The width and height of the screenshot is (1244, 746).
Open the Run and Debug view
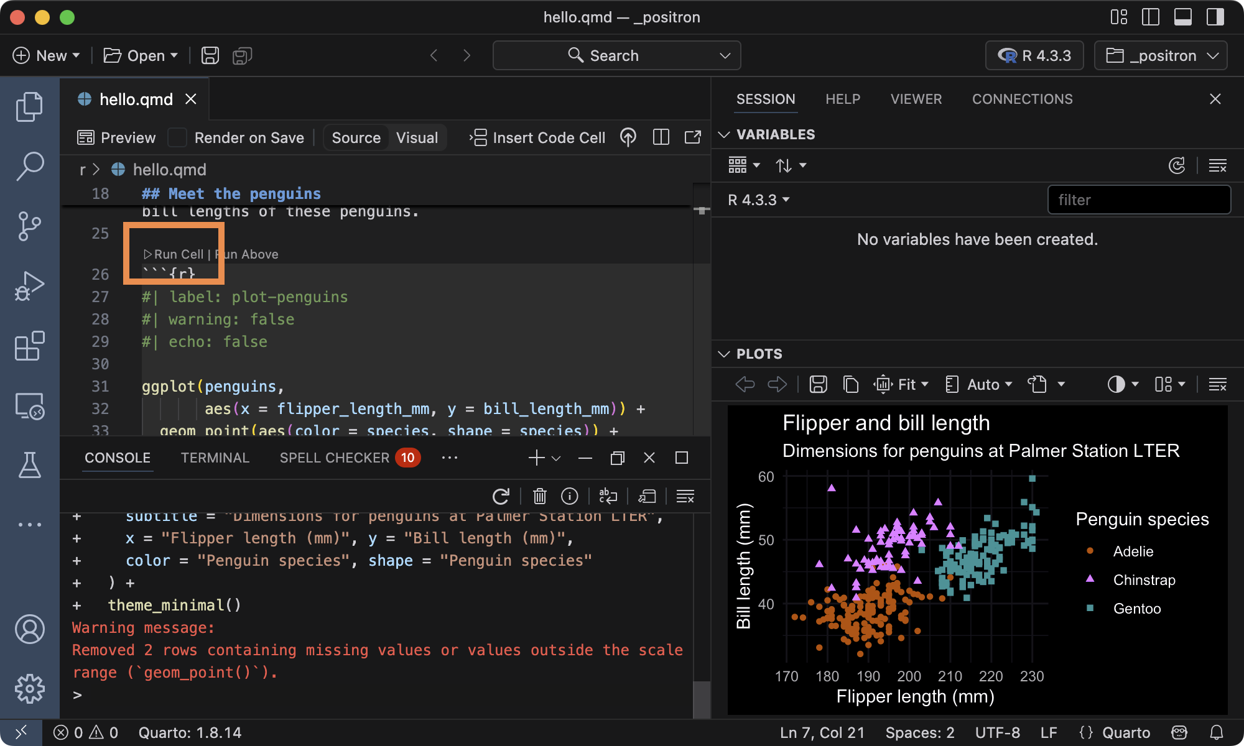29,286
